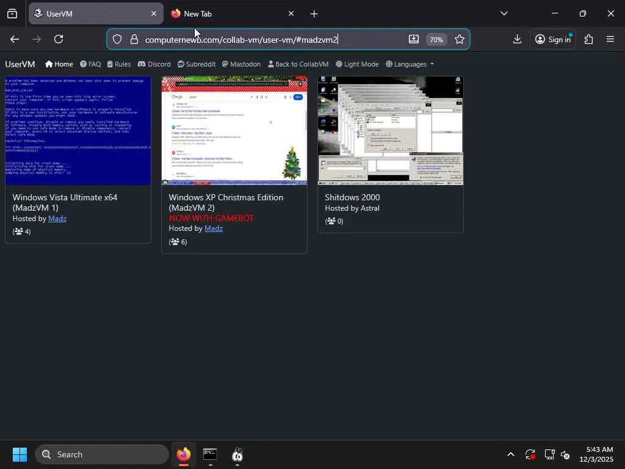This screenshot has height=469, width=625.
Task: Click the user count (0) on Shitdows 2000
Action: (334, 221)
